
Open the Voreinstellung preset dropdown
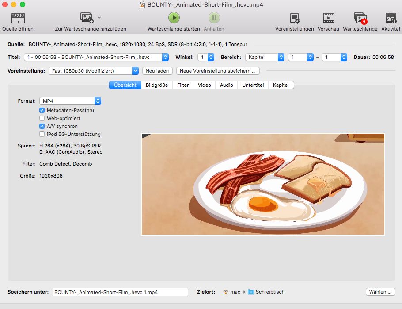pyautogui.click(x=94, y=71)
